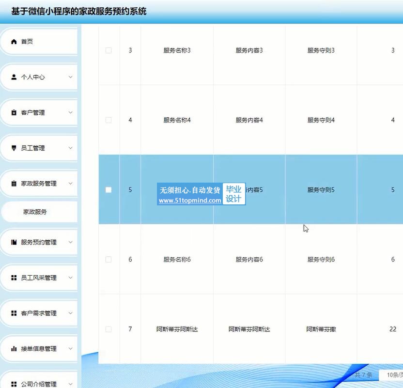
Task: Open the 员工风采管理 menu
Action: click(39, 278)
